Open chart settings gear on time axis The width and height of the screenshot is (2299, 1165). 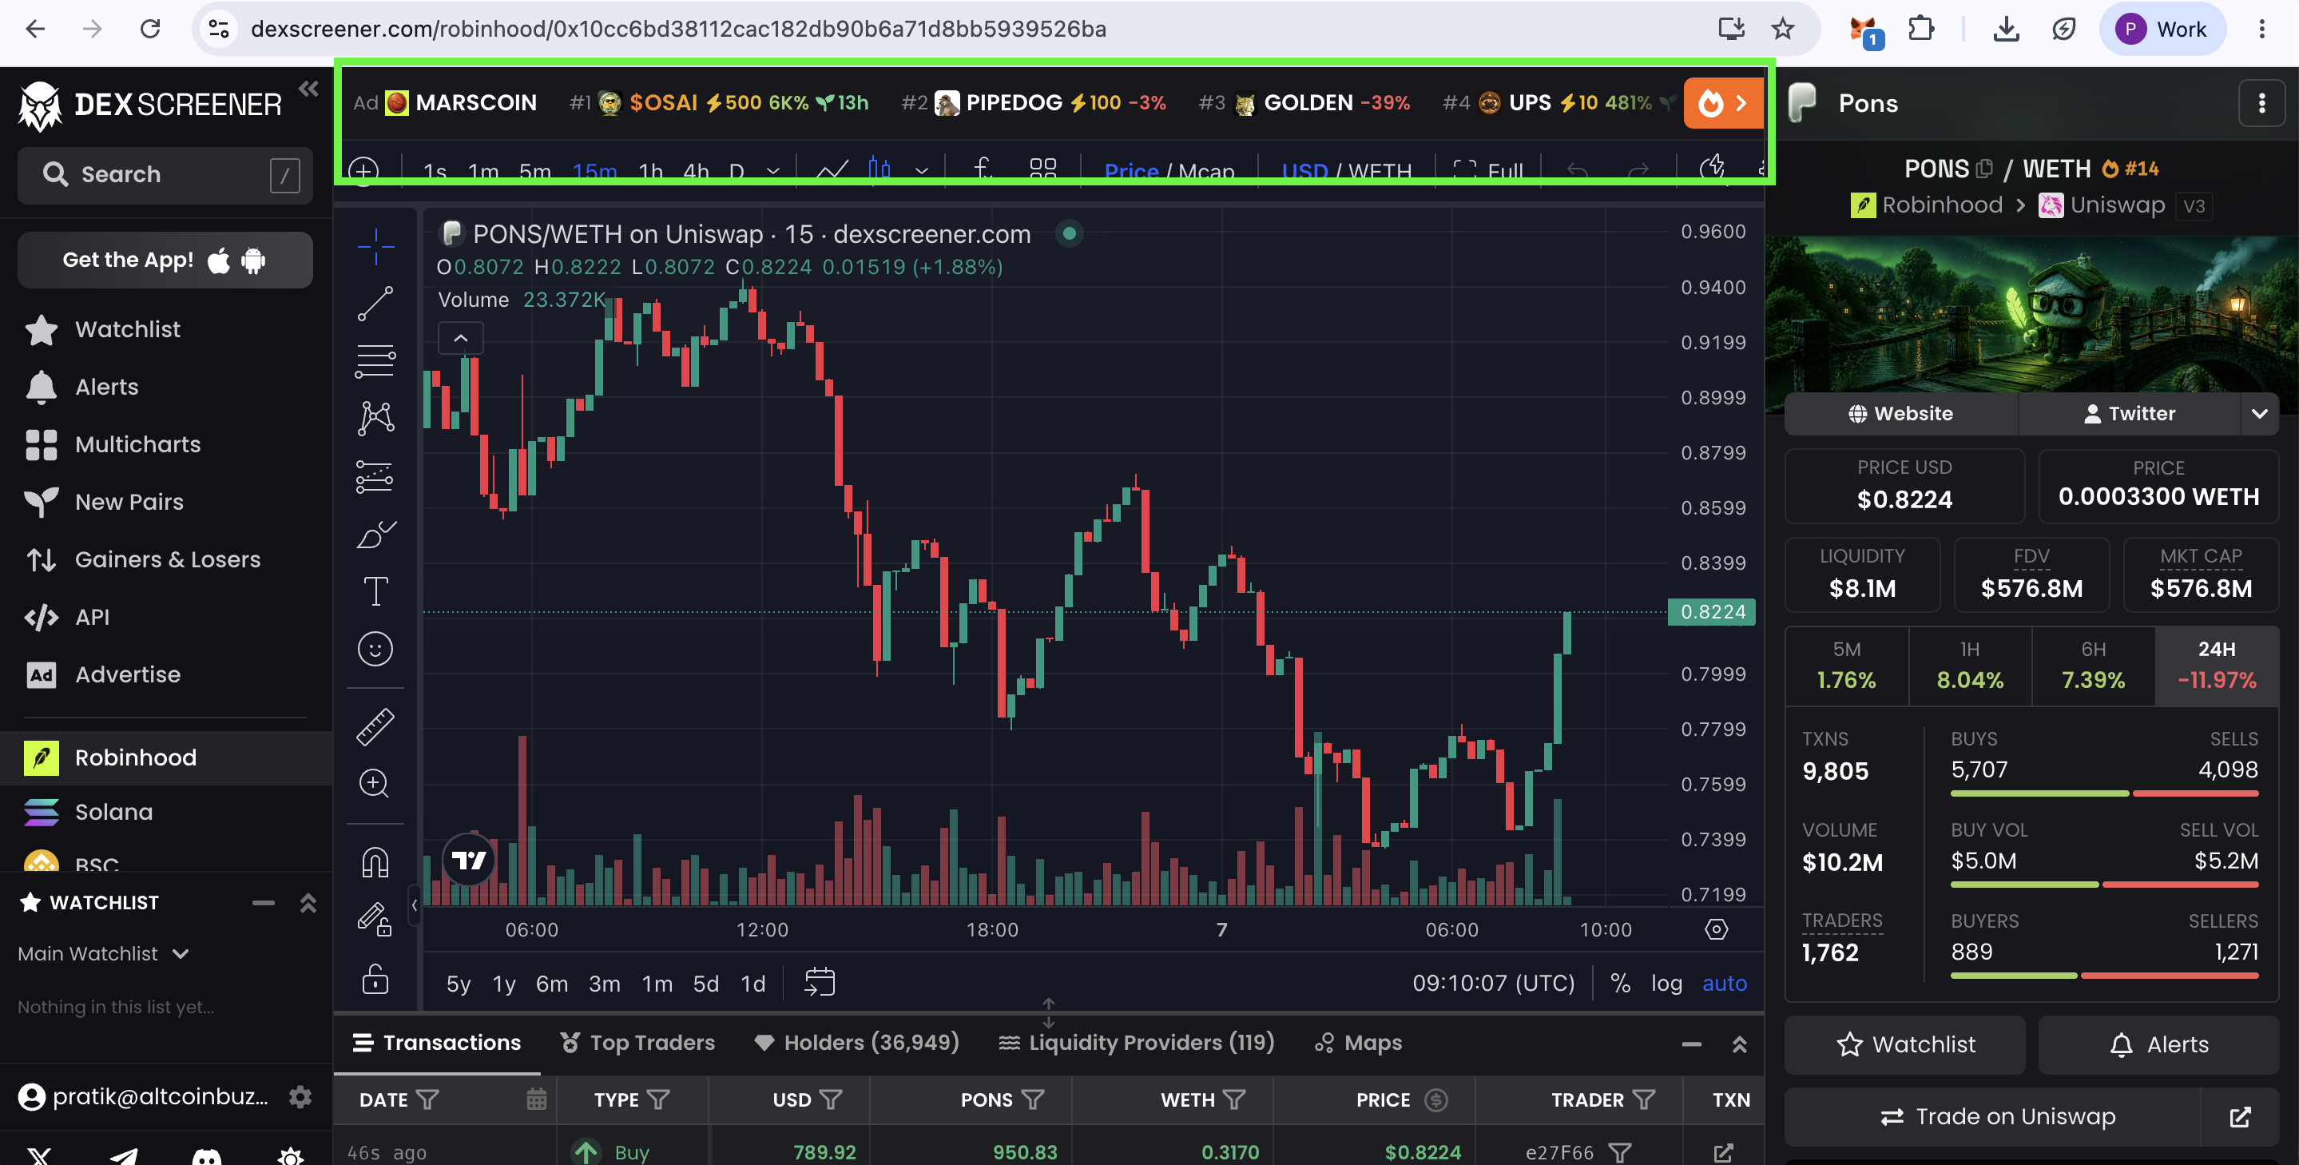1716,929
